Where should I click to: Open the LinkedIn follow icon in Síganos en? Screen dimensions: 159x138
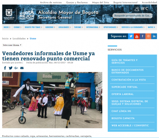tap(154, 36)
